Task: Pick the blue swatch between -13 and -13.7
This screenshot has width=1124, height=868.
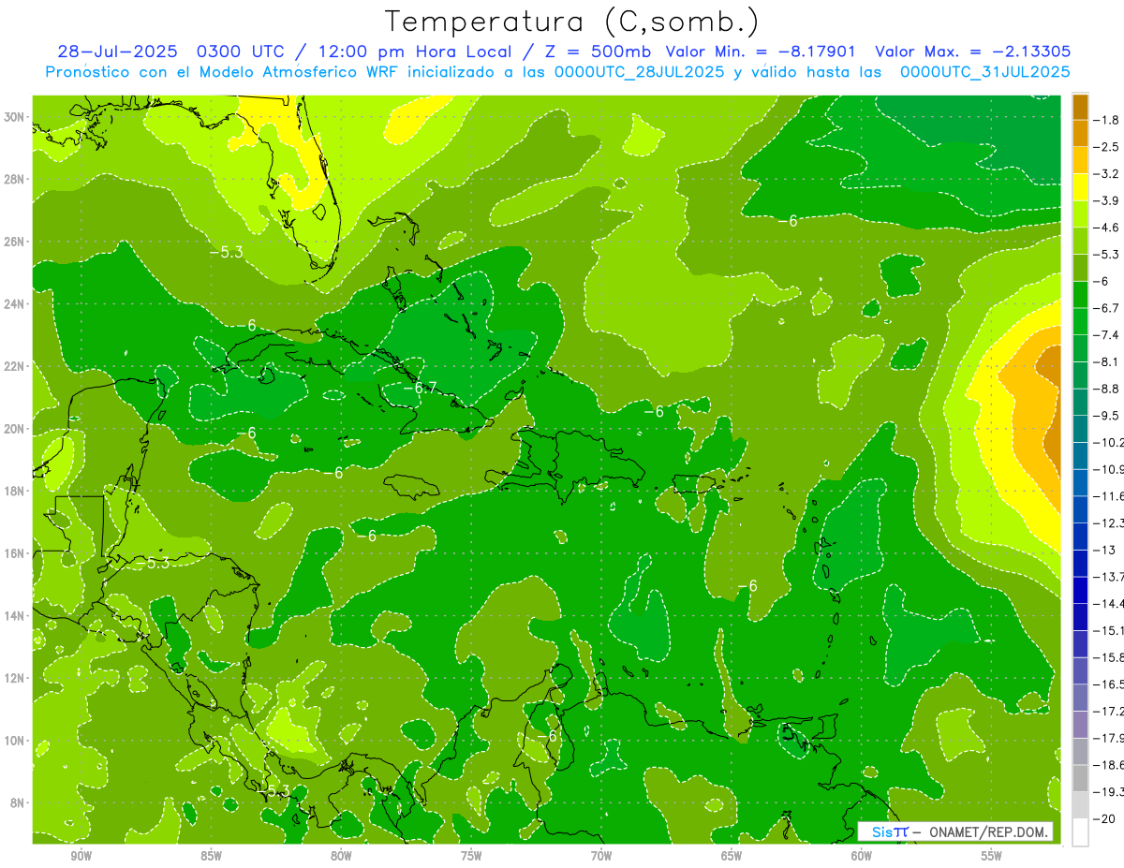Action: (1080, 564)
